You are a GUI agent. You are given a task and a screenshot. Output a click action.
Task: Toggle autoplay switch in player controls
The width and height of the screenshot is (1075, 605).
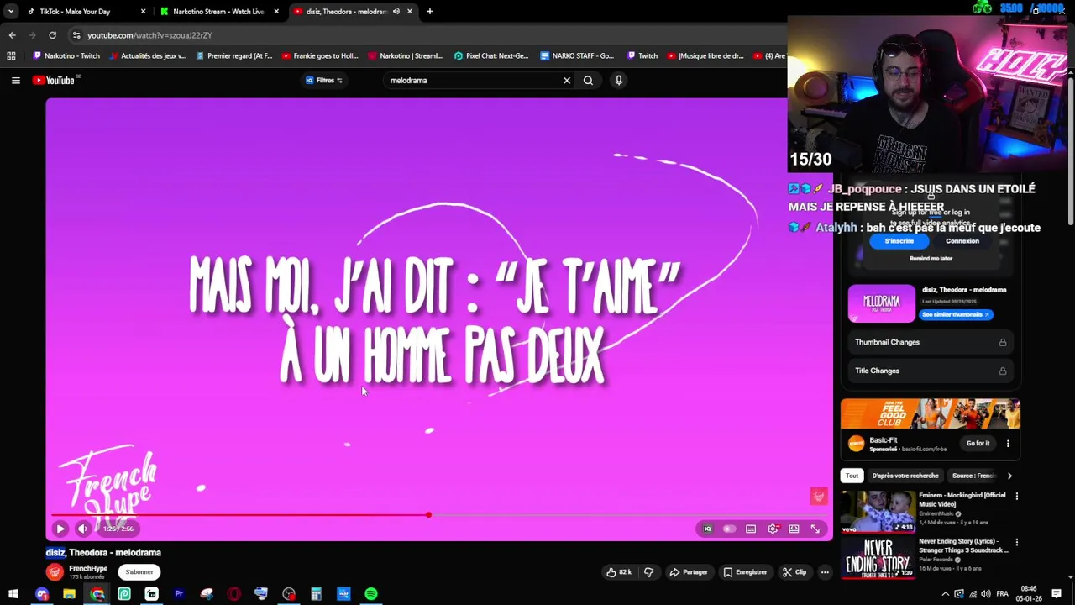729,529
